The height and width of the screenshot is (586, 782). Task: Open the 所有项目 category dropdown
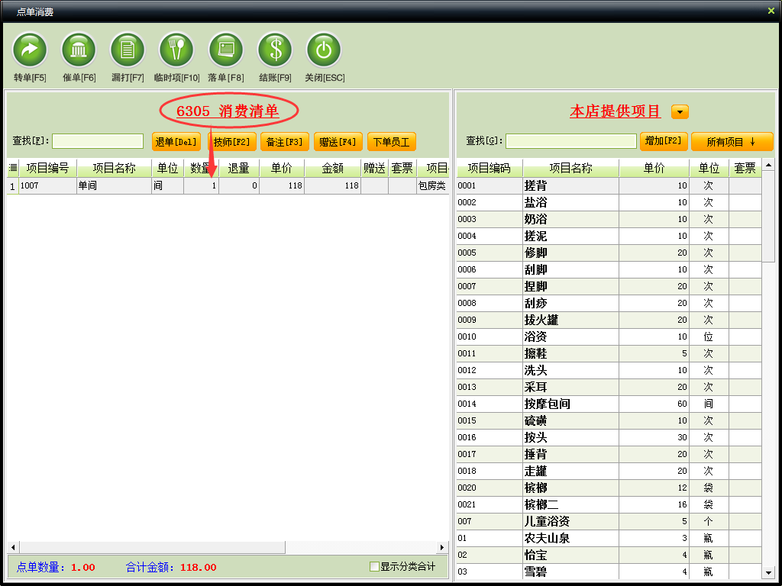(732, 141)
